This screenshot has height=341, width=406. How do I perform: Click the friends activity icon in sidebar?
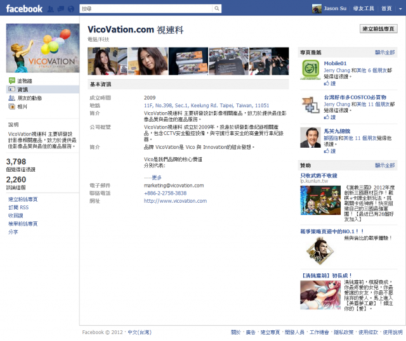pos(12,98)
